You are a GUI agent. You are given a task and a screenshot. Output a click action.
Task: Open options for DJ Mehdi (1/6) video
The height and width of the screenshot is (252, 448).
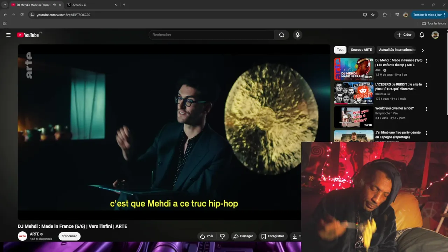pos(426,61)
